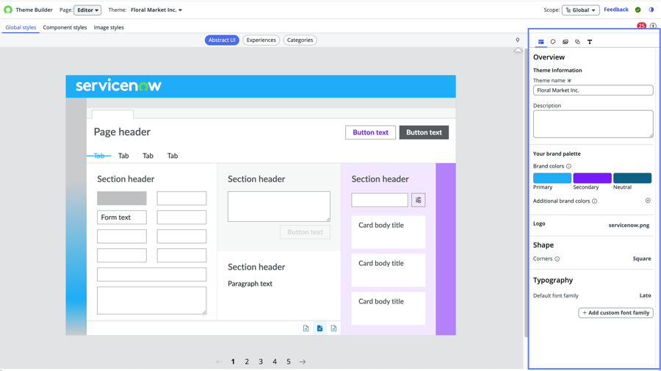Change the logo servicenow.png
The height and width of the screenshot is (371, 661).
tap(629, 225)
